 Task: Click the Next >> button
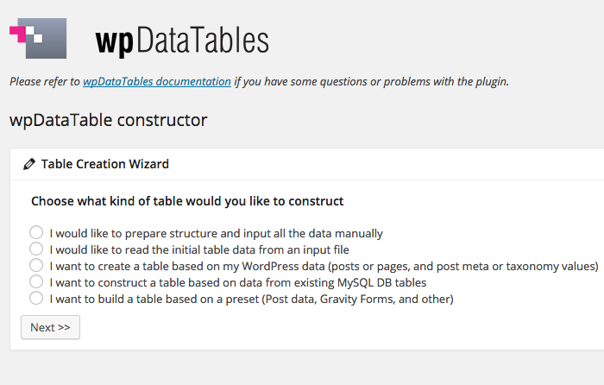click(50, 327)
